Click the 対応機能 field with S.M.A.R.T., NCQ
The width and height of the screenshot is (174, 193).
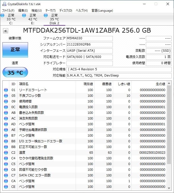pos(119,76)
